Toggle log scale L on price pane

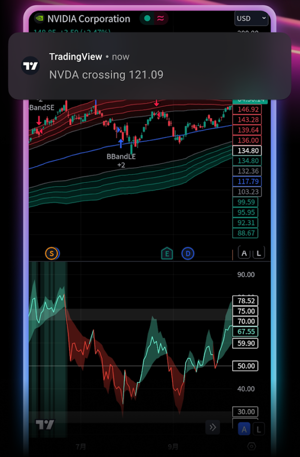[x=259, y=253]
